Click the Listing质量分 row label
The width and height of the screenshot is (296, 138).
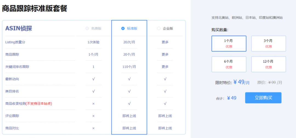point(15,42)
